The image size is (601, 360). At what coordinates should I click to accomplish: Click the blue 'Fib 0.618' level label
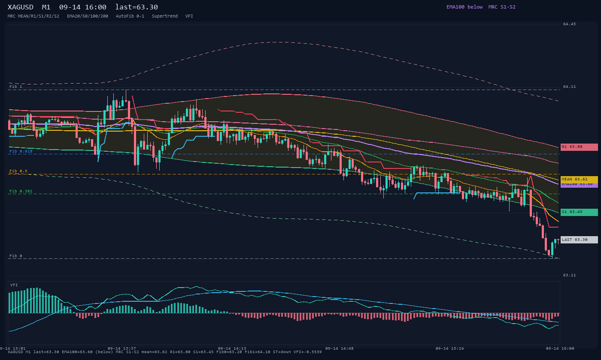click(21, 151)
